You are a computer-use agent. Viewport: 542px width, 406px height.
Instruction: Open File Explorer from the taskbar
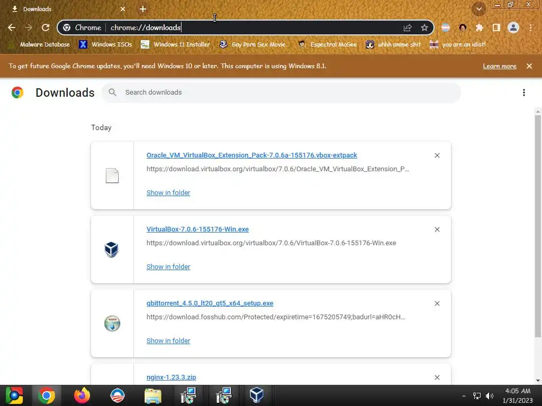click(153, 395)
